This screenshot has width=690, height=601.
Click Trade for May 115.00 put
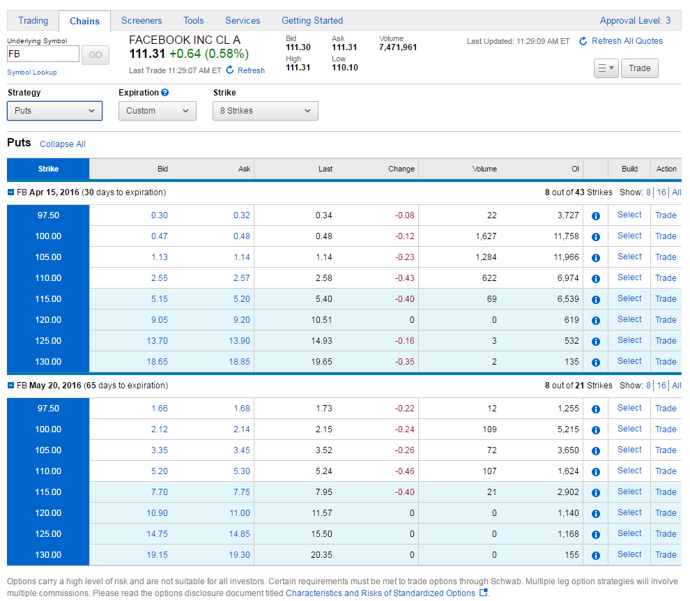point(666,492)
